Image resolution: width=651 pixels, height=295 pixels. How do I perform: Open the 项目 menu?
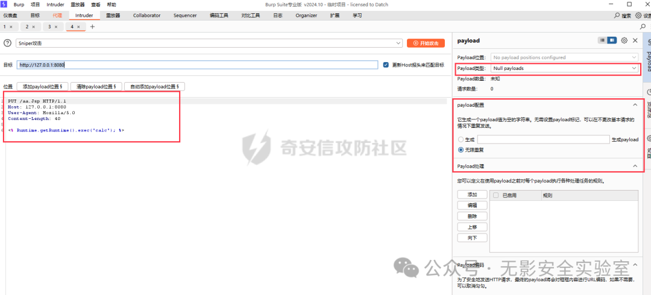click(x=36, y=4)
